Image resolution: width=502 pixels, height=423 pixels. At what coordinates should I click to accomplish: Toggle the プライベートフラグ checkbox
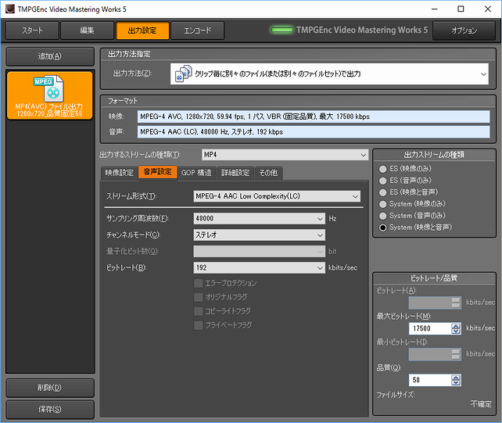[199, 325]
